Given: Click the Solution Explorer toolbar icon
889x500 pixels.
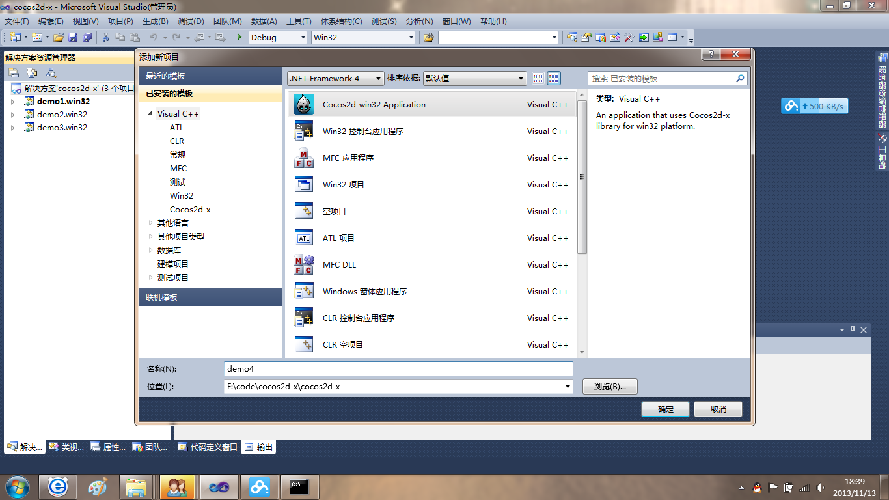Looking at the screenshot, I should tap(571, 37).
